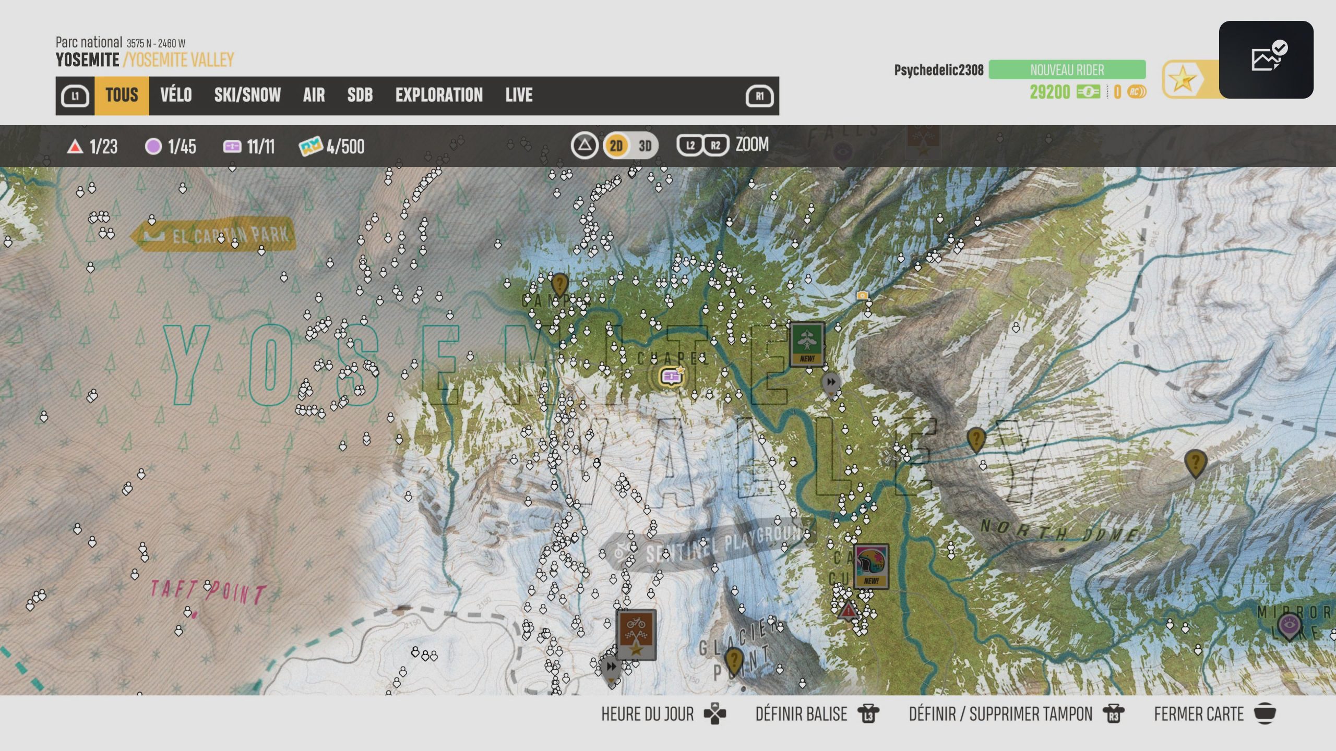The image size is (1336, 751).
Task: Open the EXPLORATION tab
Action: point(439,95)
